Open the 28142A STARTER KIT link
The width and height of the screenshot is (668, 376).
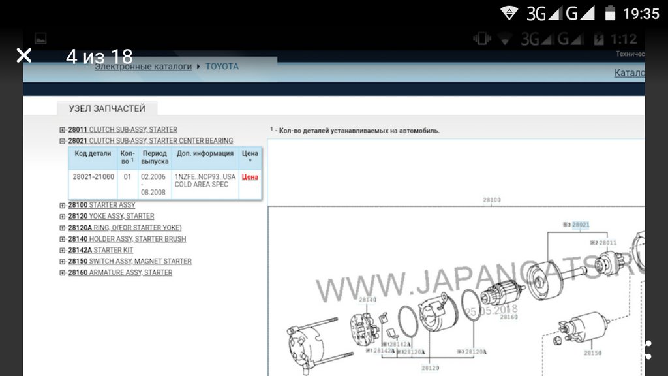click(100, 250)
